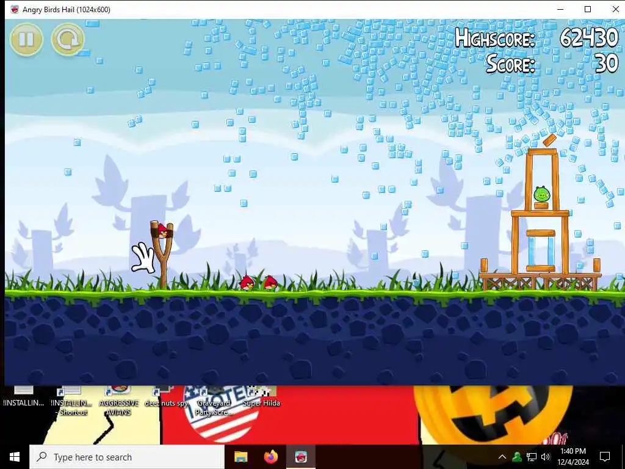625x469 pixels.
Task: Pause the Angry Birds game
Action: pos(26,39)
